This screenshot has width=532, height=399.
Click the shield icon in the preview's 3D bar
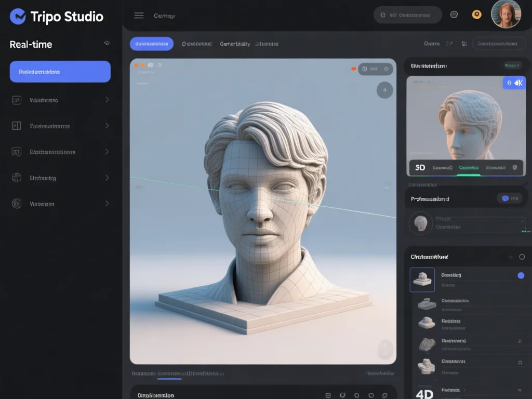[x=515, y=168]
